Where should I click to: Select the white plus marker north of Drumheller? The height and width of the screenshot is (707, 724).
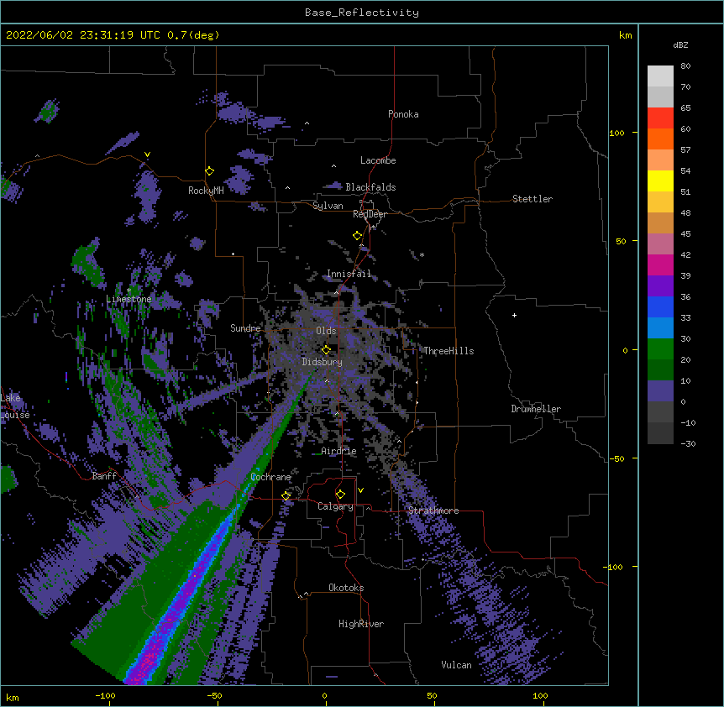click(514, 315)
